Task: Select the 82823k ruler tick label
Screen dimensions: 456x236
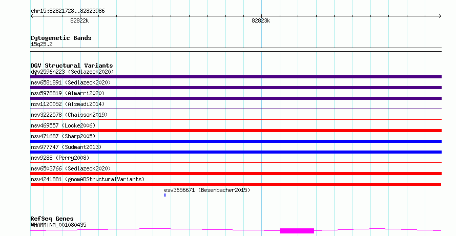Action: 261,20
